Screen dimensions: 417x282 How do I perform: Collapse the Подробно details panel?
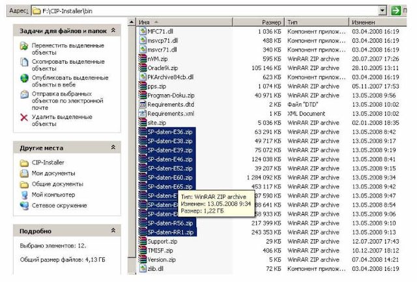click(113, 231)
